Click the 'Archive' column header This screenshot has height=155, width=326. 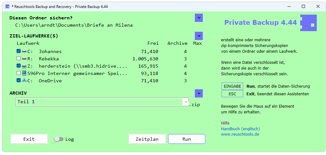point(177,44)
